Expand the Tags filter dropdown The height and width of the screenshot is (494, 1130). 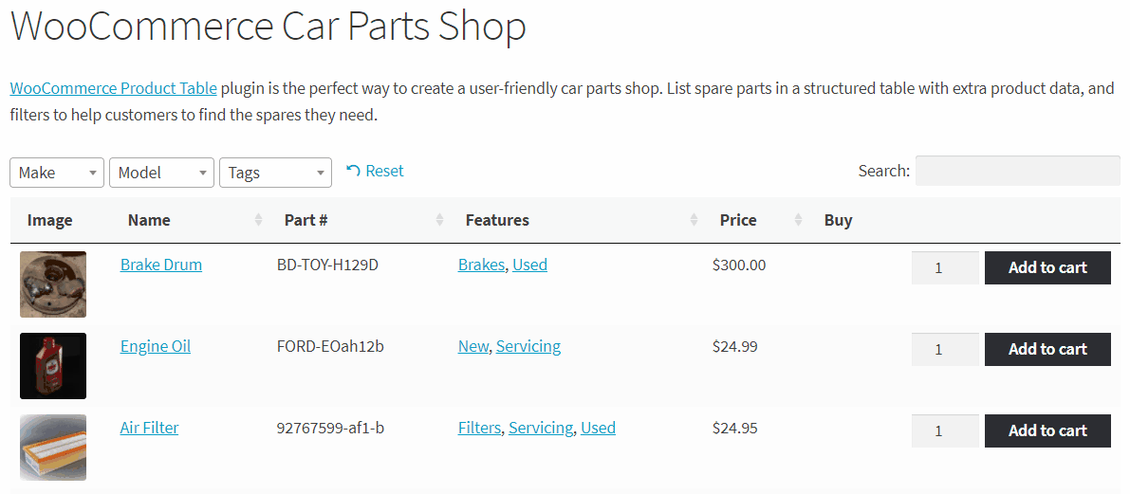(275, 173)
